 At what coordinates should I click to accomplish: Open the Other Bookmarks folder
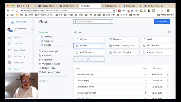pyautogui.click(x=165, y=15)
